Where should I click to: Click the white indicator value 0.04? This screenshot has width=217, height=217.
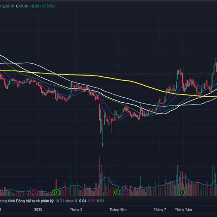[x=82, y=201]
